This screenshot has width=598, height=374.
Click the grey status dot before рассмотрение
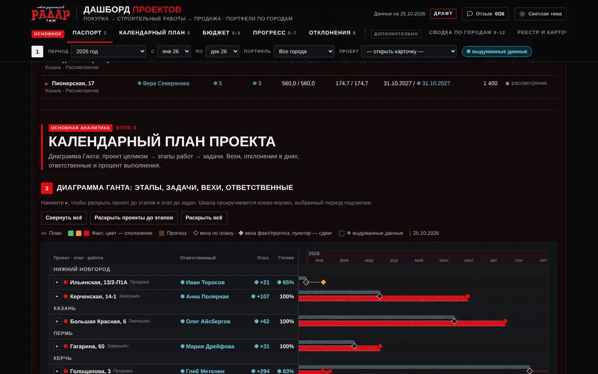point(507,84)
